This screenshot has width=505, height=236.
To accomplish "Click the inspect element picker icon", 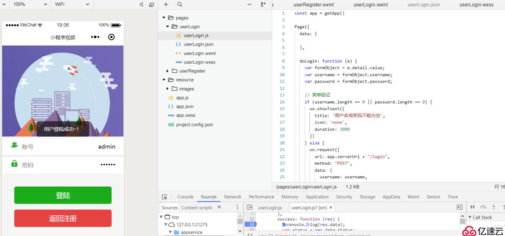I will point(165,197).
